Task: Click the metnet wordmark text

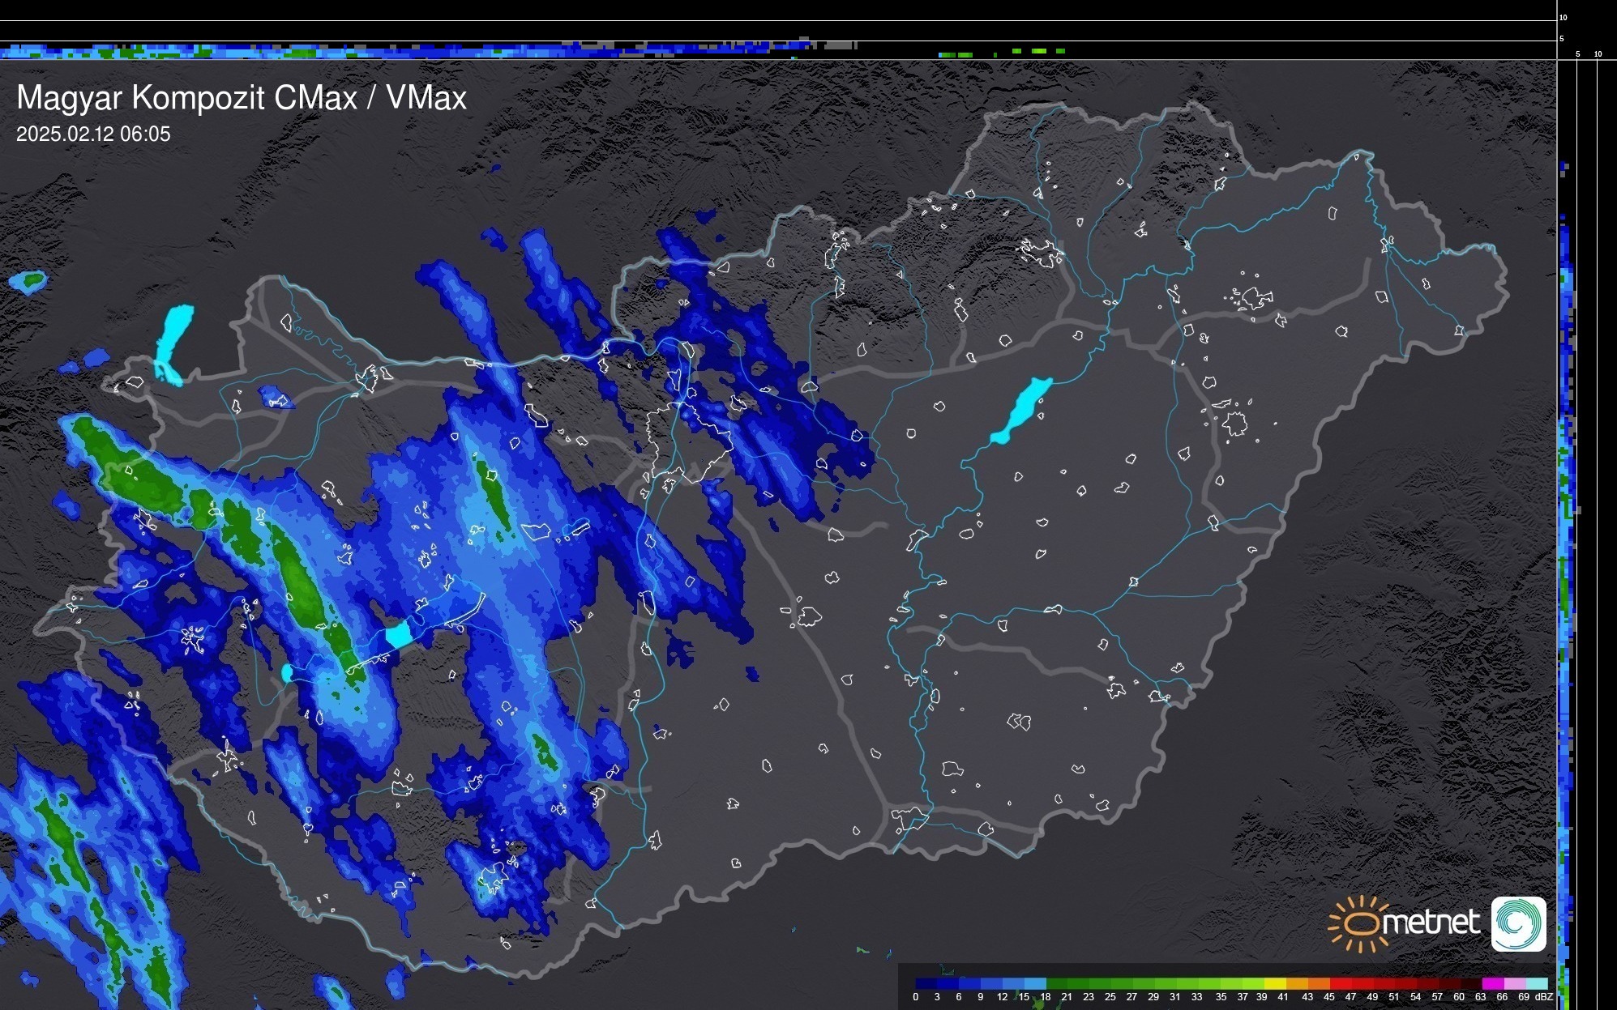Action: pyautogui.click(x=1431, y=923)
